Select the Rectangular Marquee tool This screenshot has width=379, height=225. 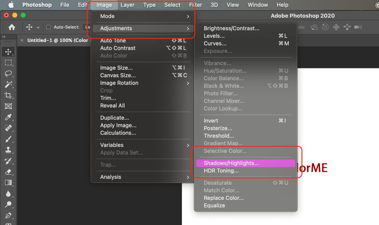8,63
